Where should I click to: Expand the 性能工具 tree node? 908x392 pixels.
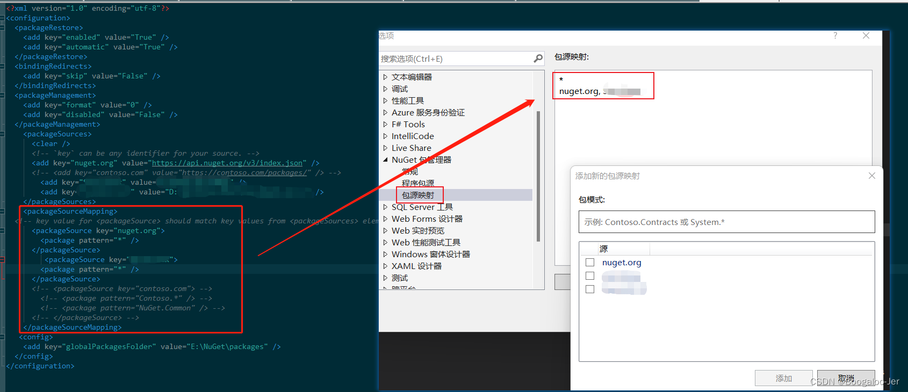point(385,100)
